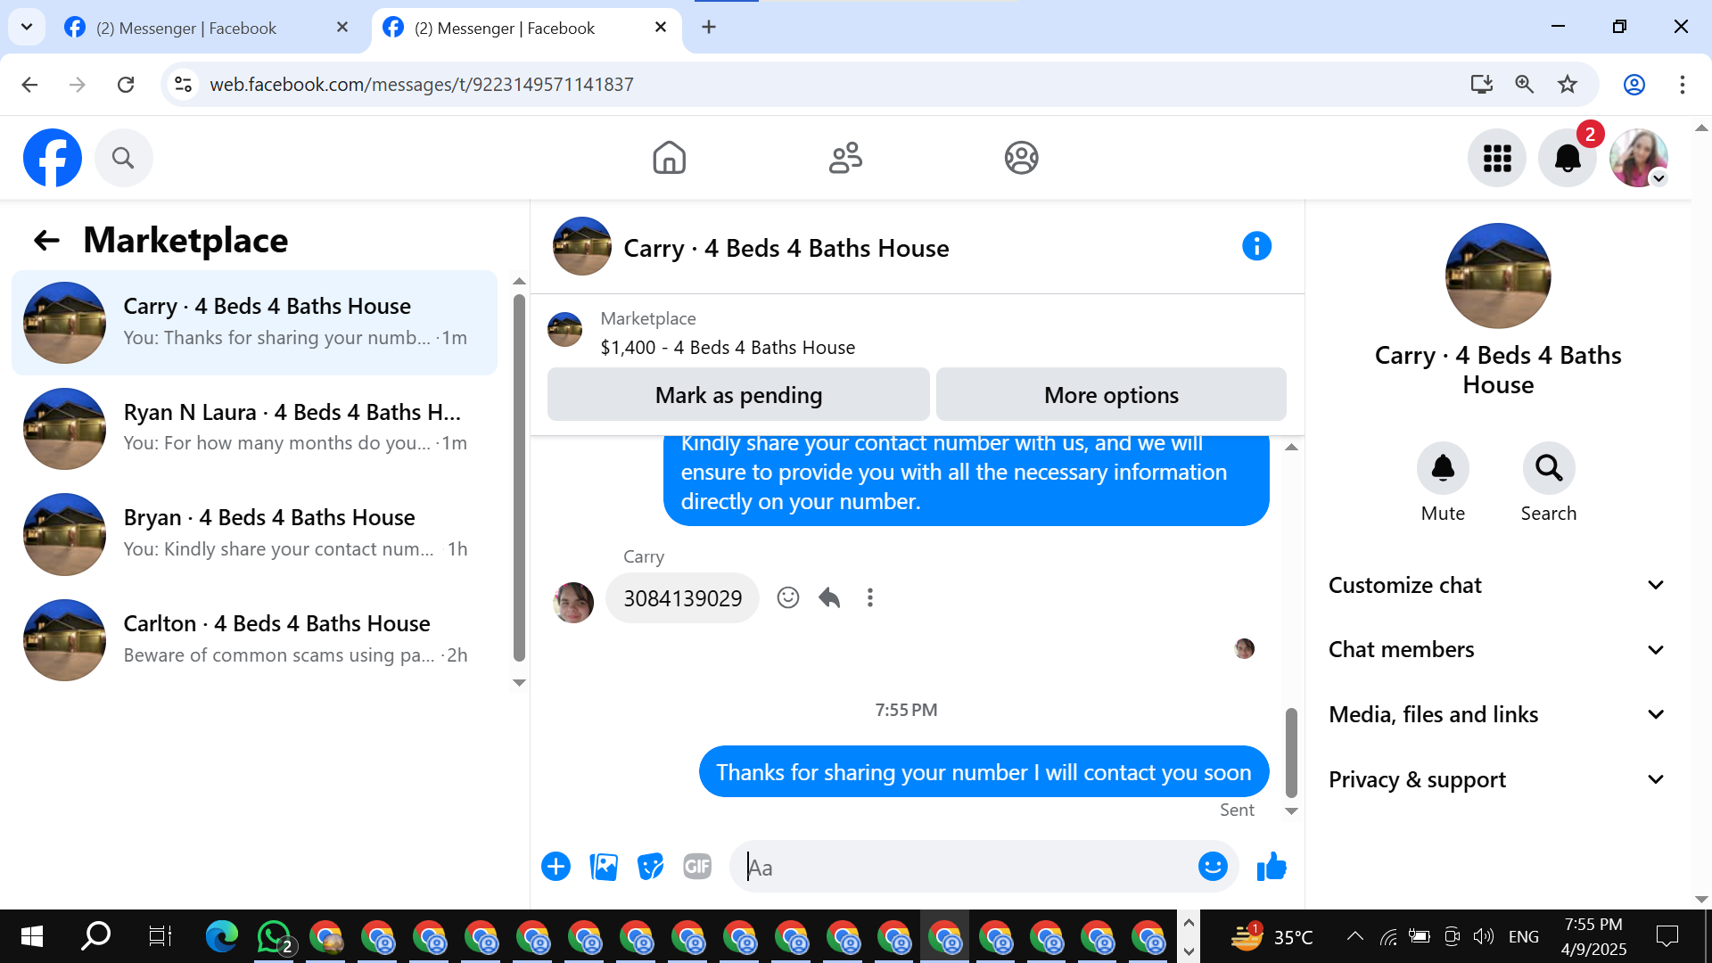
Task: Open more options for 3084139029 message
Action: tap(870, 597)
